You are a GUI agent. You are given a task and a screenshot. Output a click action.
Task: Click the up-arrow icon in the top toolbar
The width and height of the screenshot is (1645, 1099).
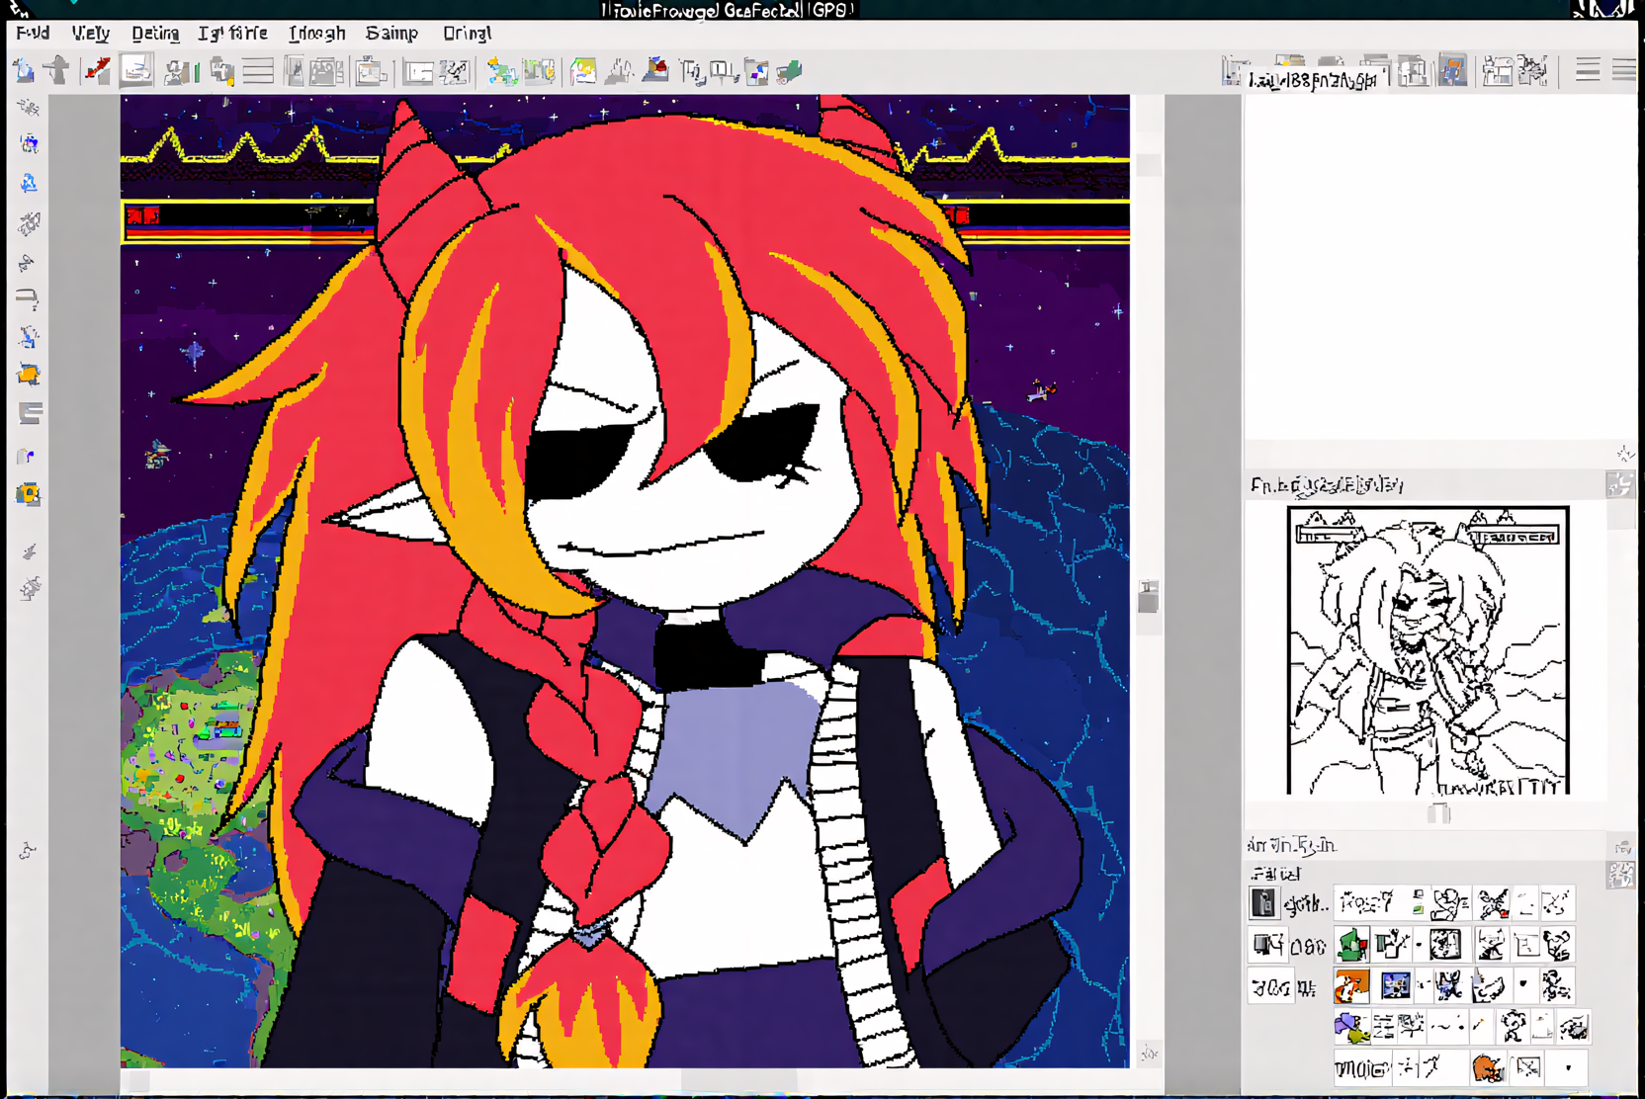(57, 71)
